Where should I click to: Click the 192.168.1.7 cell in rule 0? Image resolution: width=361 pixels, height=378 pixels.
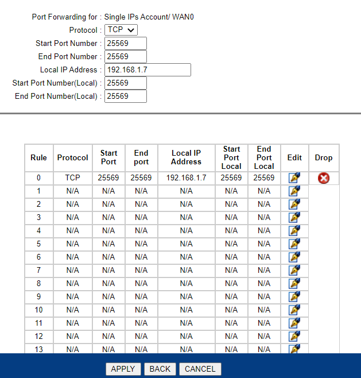[x=187, y=178]
